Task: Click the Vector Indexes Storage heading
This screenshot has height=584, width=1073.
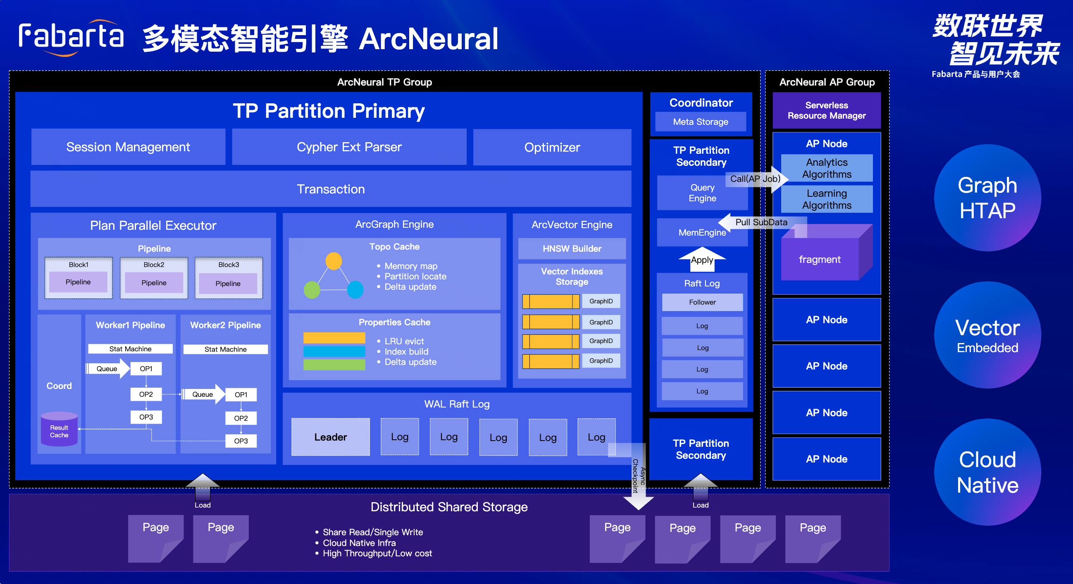Action: click(x=572, y=276)
